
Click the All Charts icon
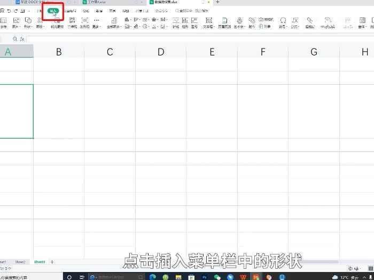114,22
